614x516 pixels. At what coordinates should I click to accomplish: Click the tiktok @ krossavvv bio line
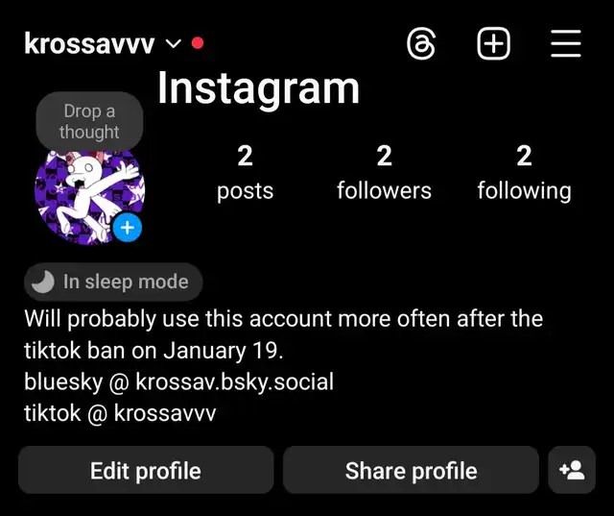[x=120, y=413]
